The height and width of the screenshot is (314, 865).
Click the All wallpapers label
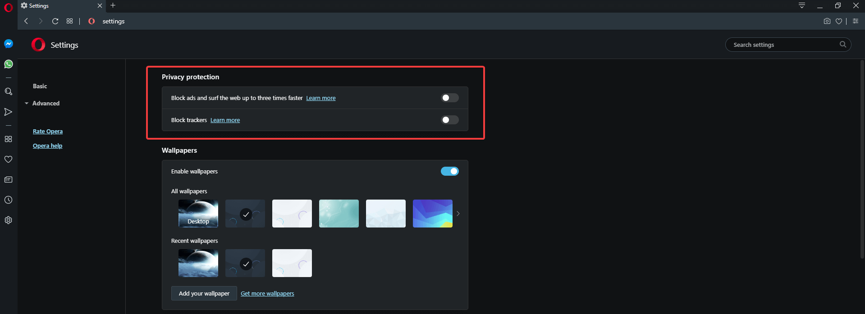click(189, 191)
